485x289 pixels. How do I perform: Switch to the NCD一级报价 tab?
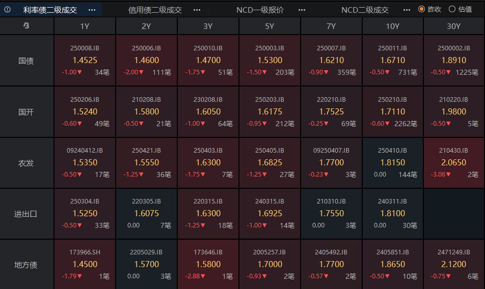point(260,10)
